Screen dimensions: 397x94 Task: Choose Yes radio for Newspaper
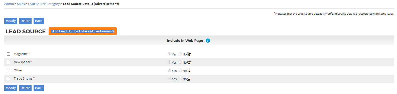pos(169,62)
